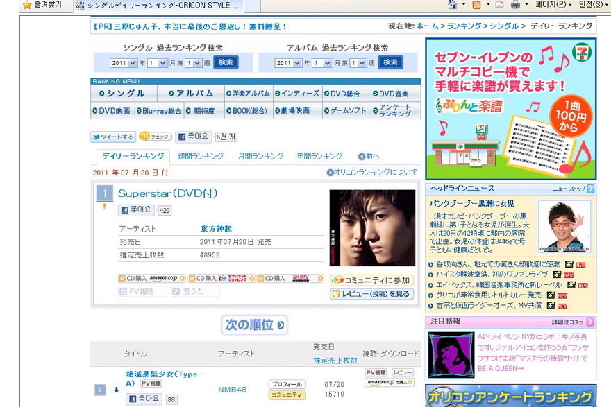611x407 pixels.
Task: Click amazon.co.jp で購入 button in NMB48 row
Action: [x=390, y=383]
